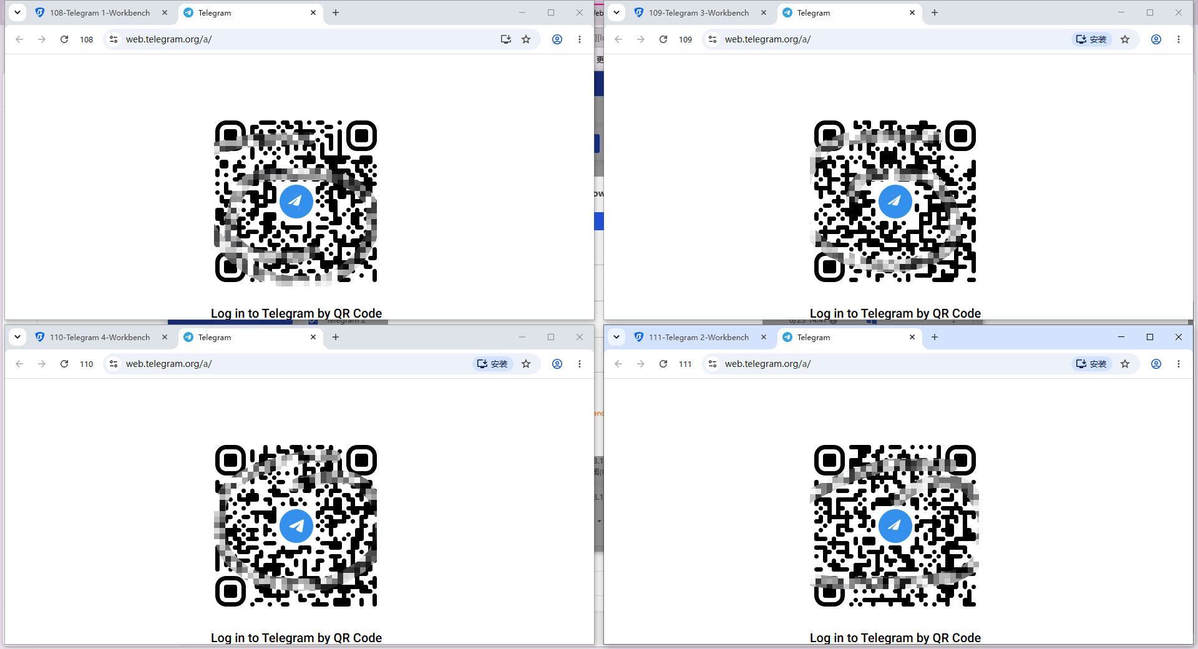This screenshot has width=1198, height=649.
Task: Bookmark this page in window 109
Action: 1125,39
